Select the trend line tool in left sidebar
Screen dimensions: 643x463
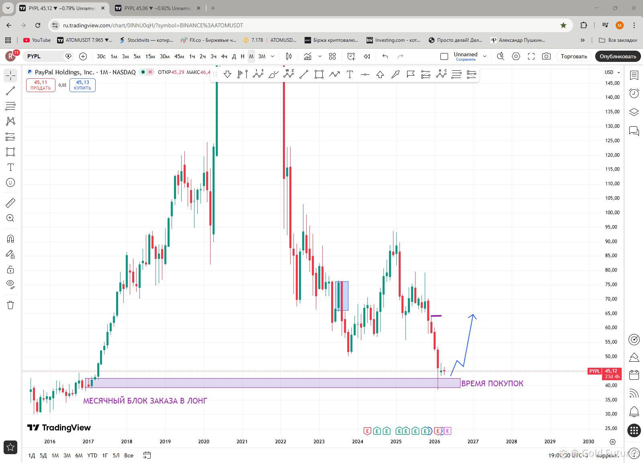coord(10,91)
